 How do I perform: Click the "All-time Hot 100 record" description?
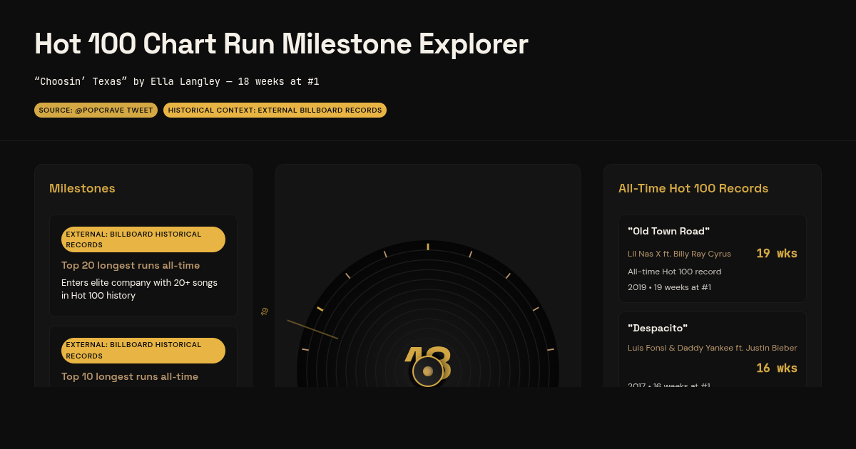pyautogui.click(x=675, y=272)
